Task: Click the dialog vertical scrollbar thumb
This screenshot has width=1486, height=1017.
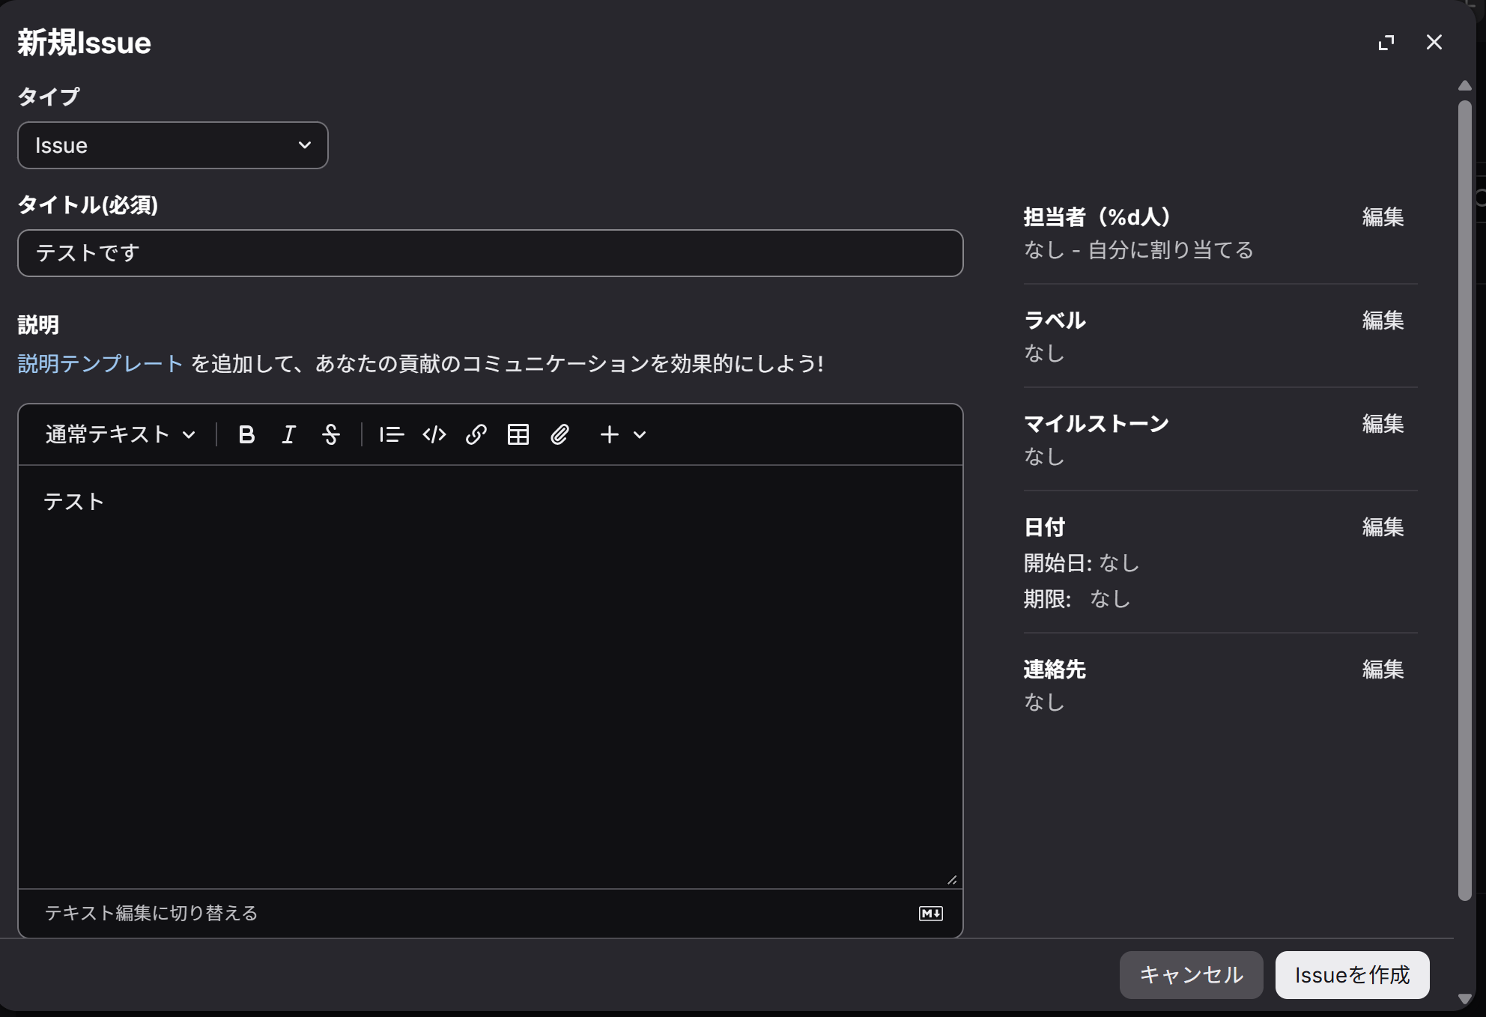Action: (x=1465, y=500)
